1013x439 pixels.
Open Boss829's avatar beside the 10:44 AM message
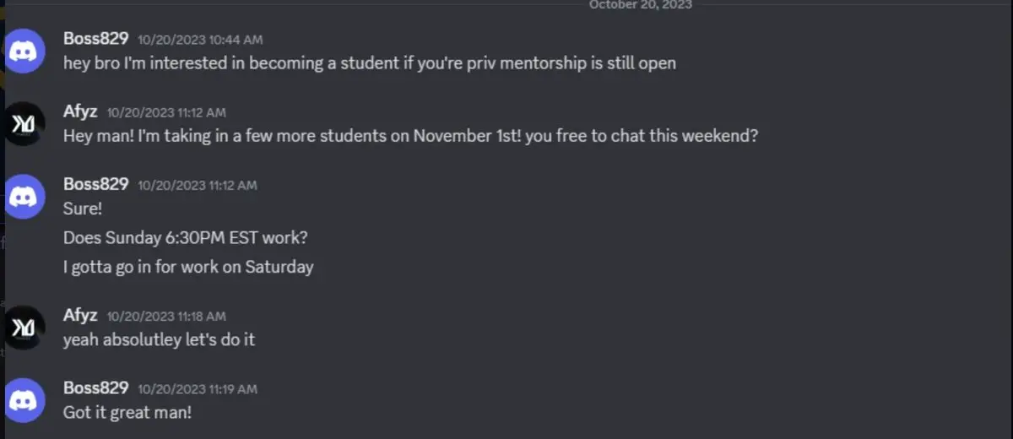click(x=24, y=51)
